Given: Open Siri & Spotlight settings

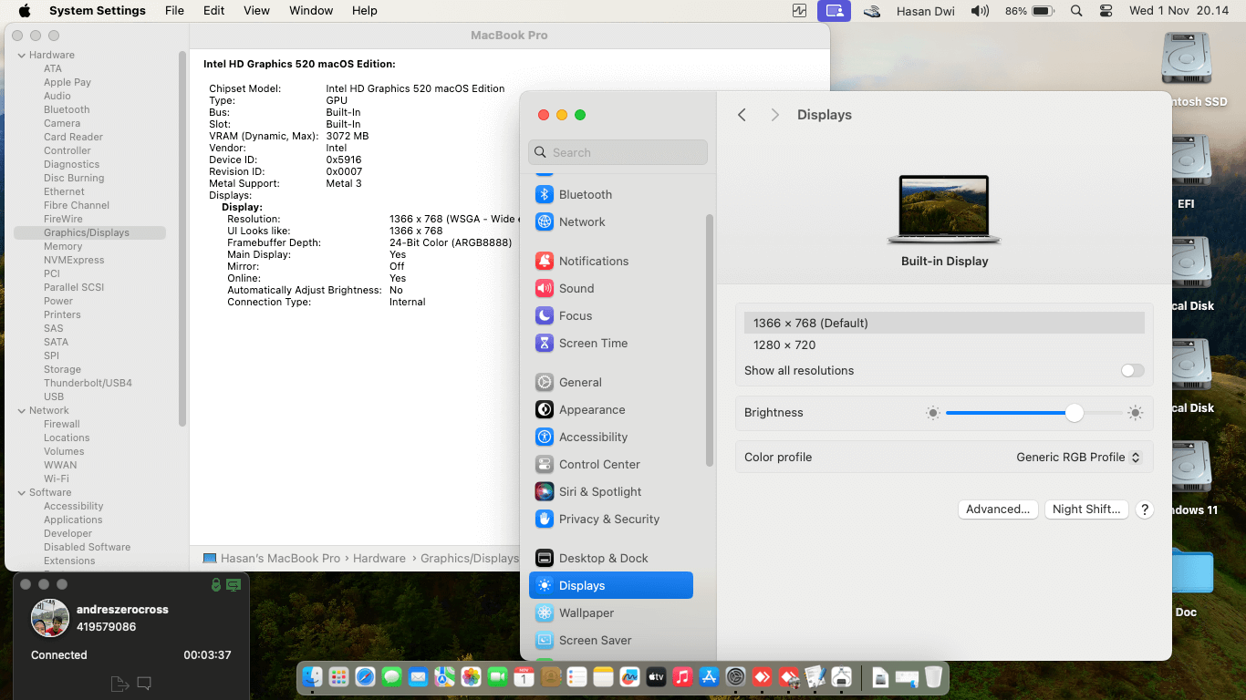Looking at the screenshot, I should coord(599,491).
